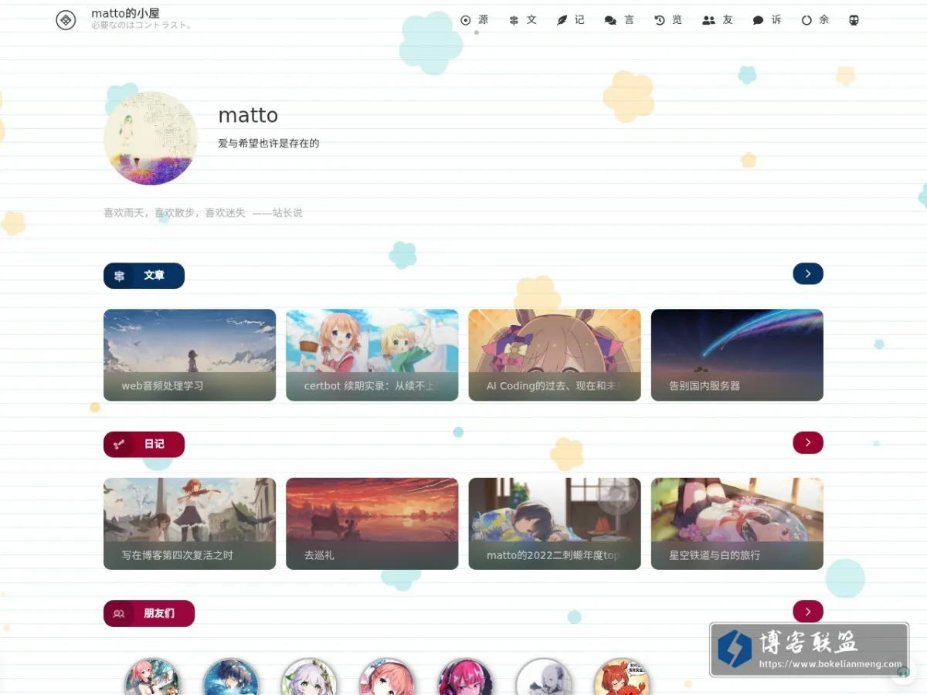The width and height of the screenshot is (927, 695).
Task: Open the 去巡礼 diary card
Action: tap(372, 524)
